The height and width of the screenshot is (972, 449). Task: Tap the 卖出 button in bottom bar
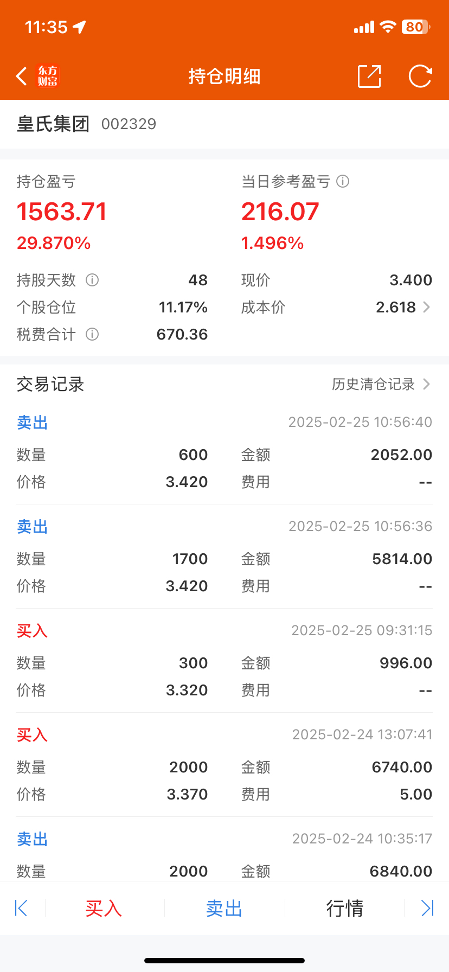tap(224, 908)
